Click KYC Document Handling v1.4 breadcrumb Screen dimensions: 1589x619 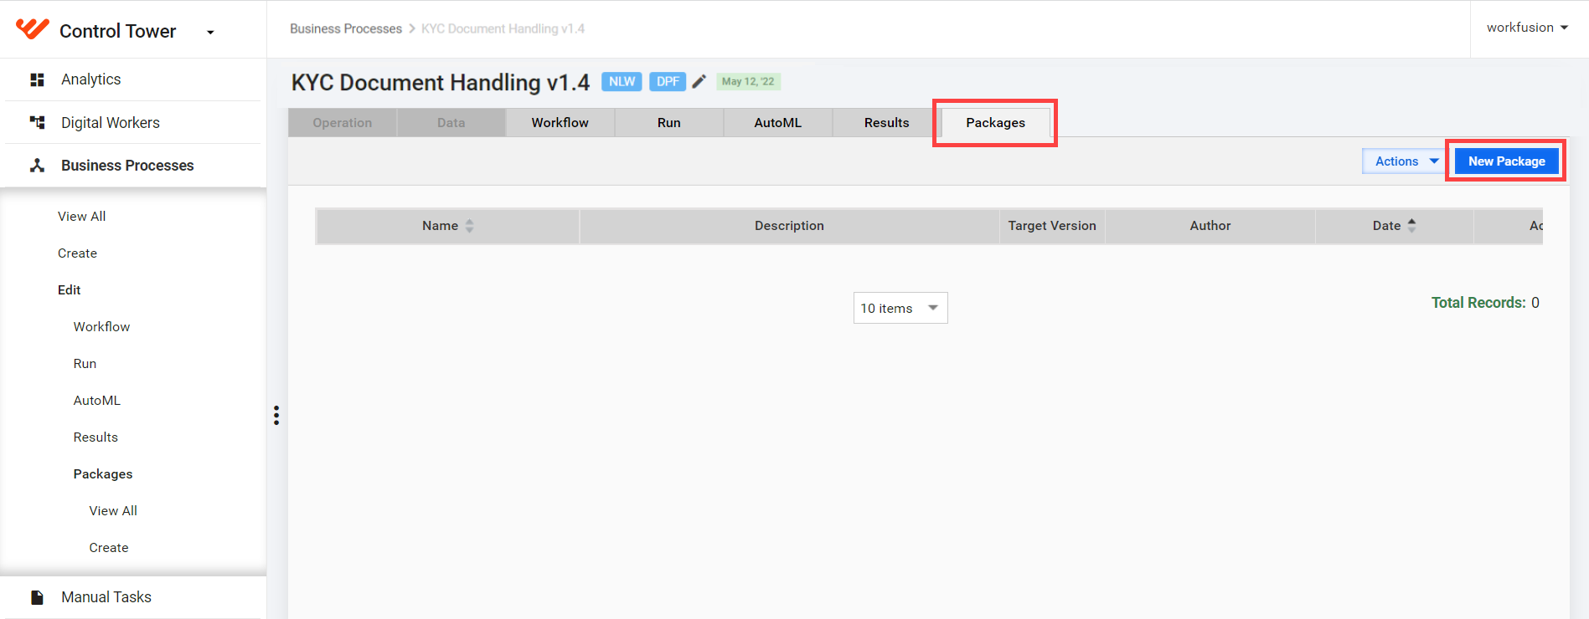503,28
